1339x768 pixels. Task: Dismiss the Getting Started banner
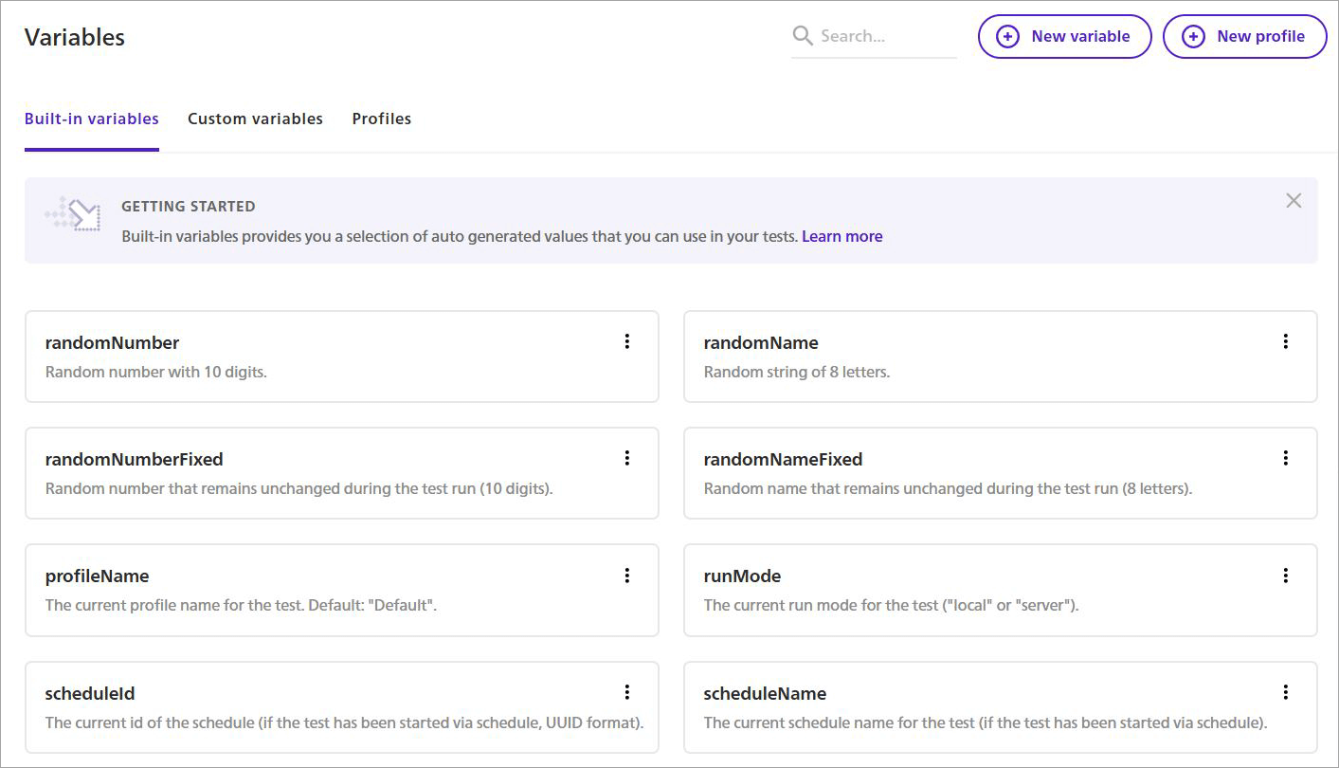[x=1294, y=201]
